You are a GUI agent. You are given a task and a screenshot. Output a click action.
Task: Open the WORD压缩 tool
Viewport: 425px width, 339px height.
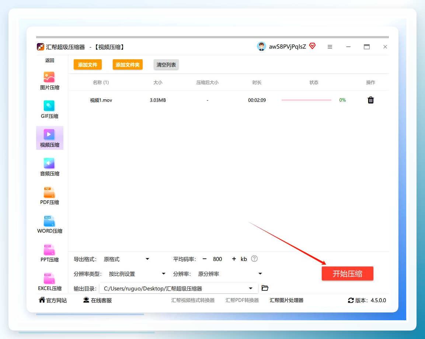click(x=49, y=224)
